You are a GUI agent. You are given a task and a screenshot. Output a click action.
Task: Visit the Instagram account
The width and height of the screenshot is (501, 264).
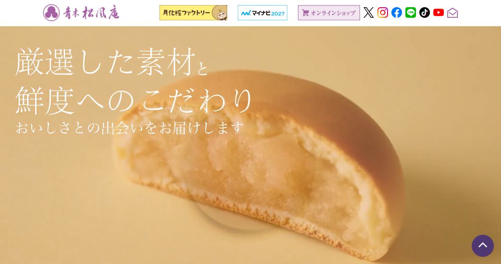coord(383,12)
